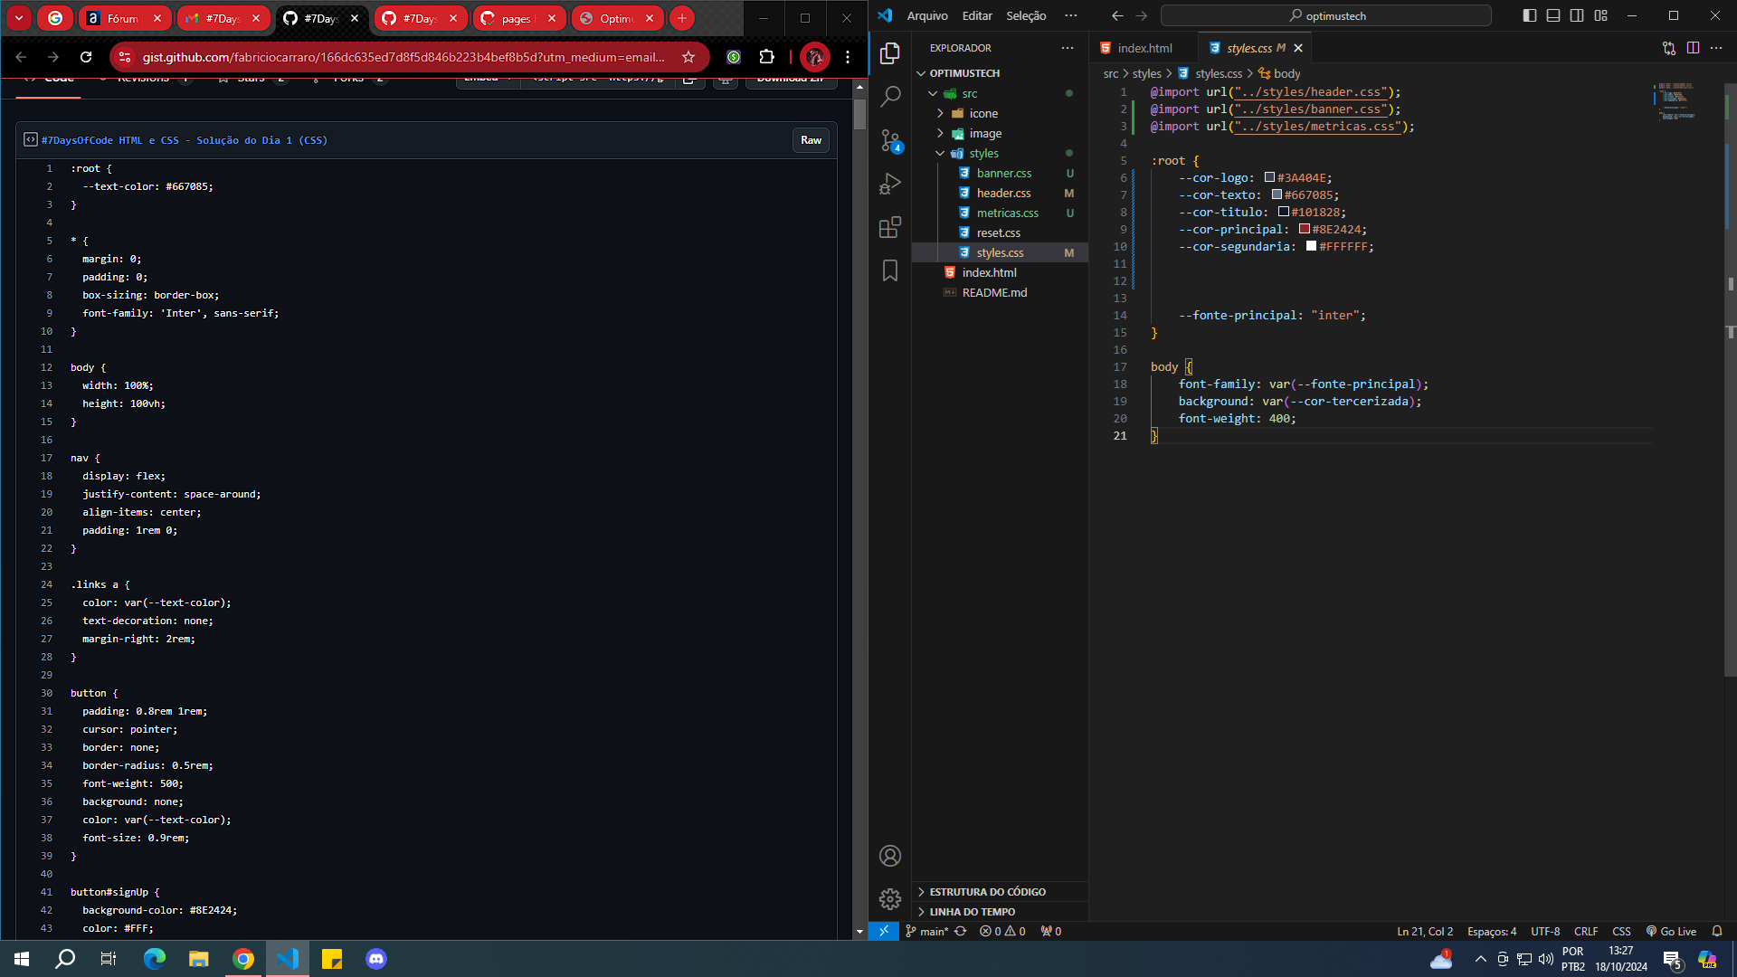Switch to Fórum Chrome tab
The width and height of the screenshot is (1737, 977).
pos(125,18)
